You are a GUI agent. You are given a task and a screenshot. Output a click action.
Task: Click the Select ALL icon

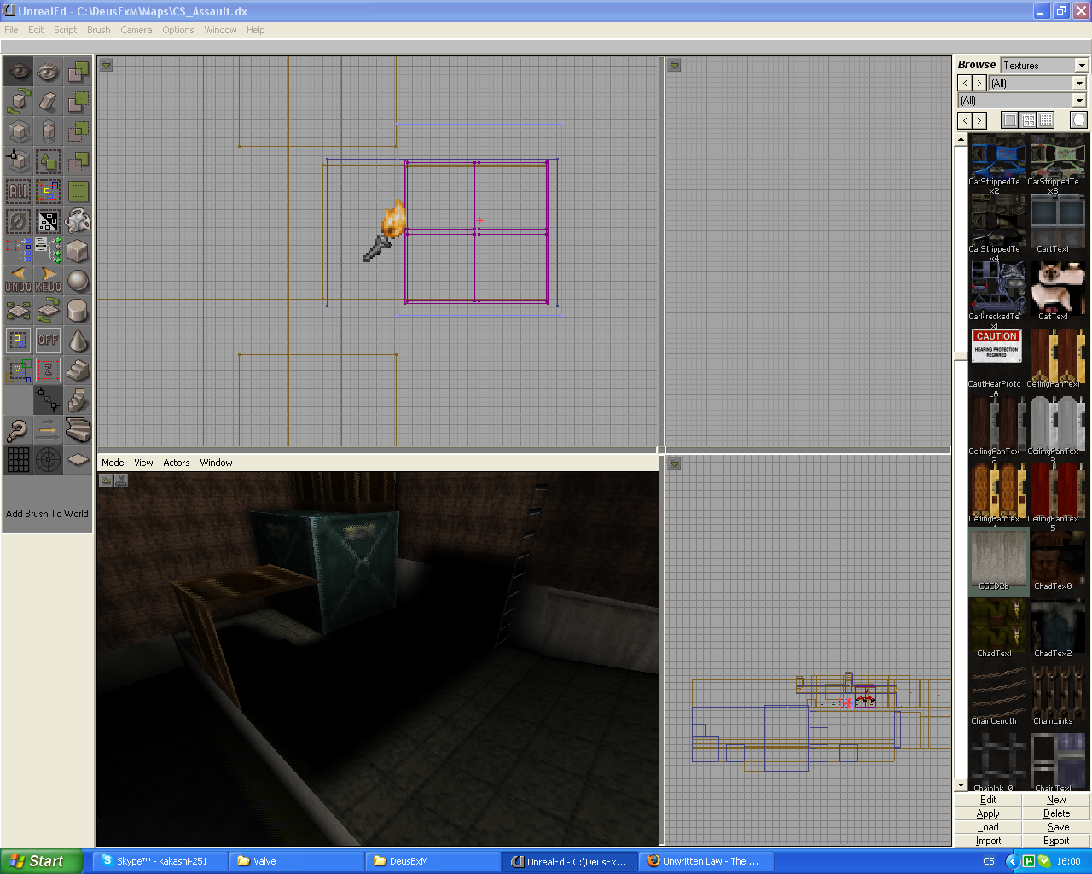coord(19,191)
